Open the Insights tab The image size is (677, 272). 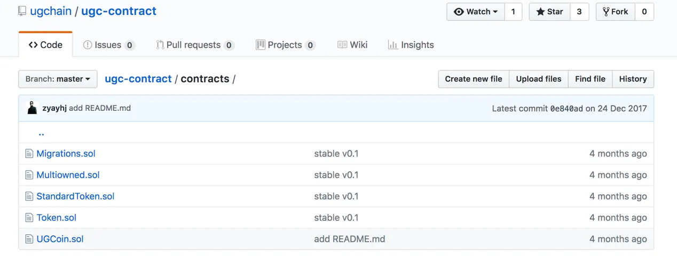[411, 45]
